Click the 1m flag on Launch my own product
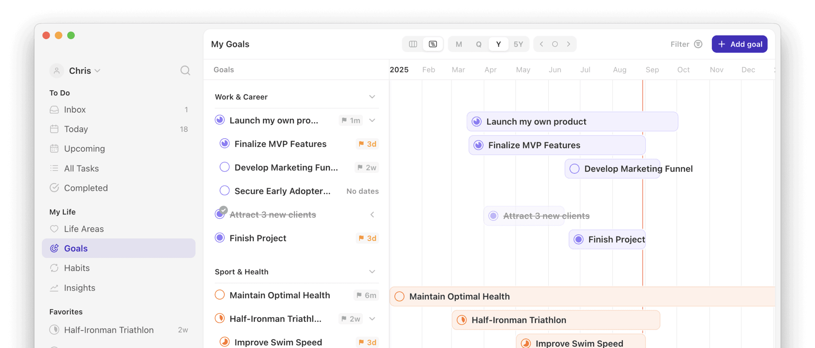This screenshot has height=348, width=815. click(351, 120)
